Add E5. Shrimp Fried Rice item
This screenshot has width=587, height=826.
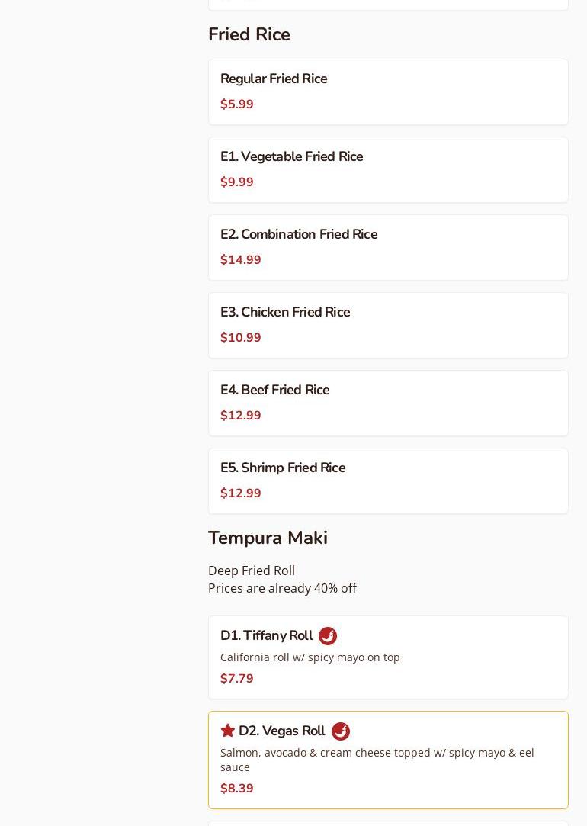click(x=388, y=481)
